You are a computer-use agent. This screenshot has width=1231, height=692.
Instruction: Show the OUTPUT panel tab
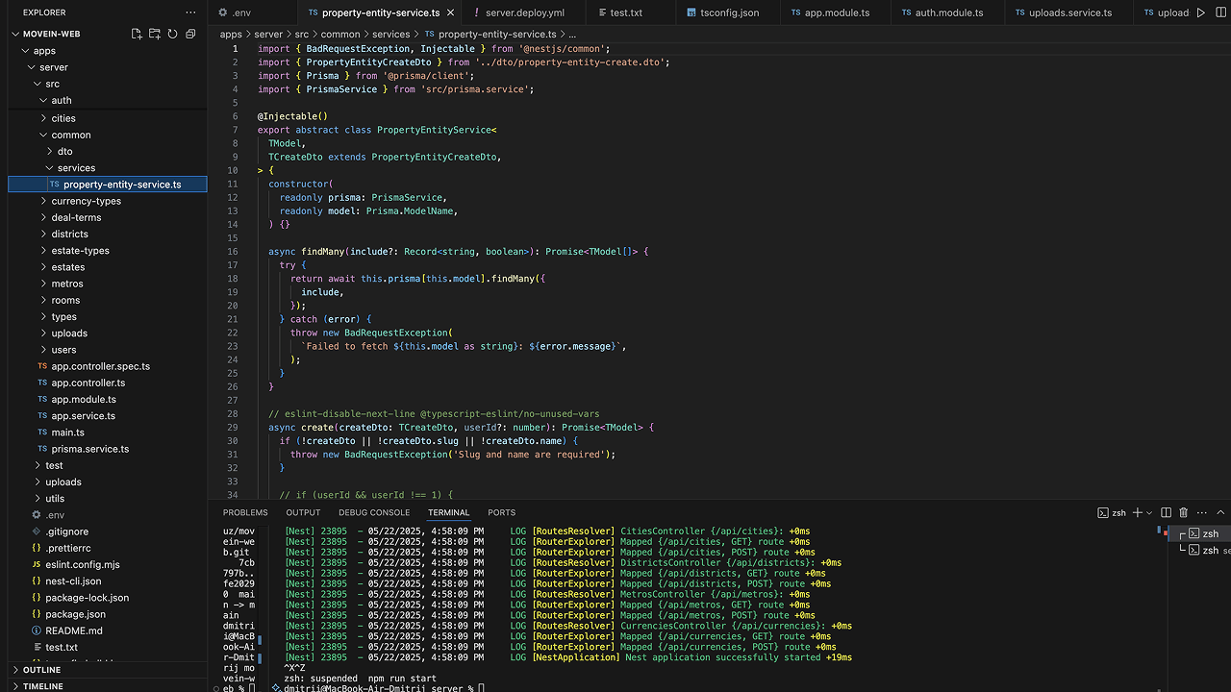303,512
